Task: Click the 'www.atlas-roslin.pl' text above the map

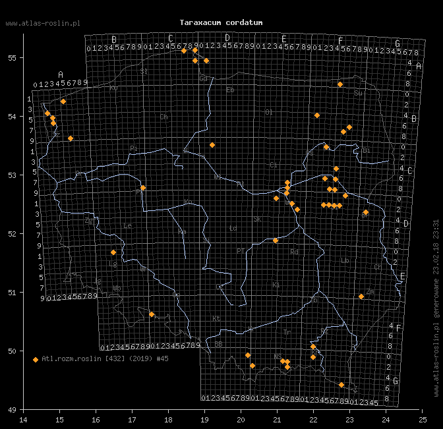Action: (43, 24)
